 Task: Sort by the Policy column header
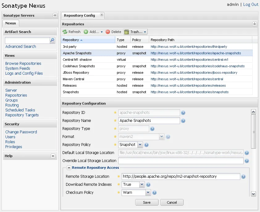[x=140, y=40]
